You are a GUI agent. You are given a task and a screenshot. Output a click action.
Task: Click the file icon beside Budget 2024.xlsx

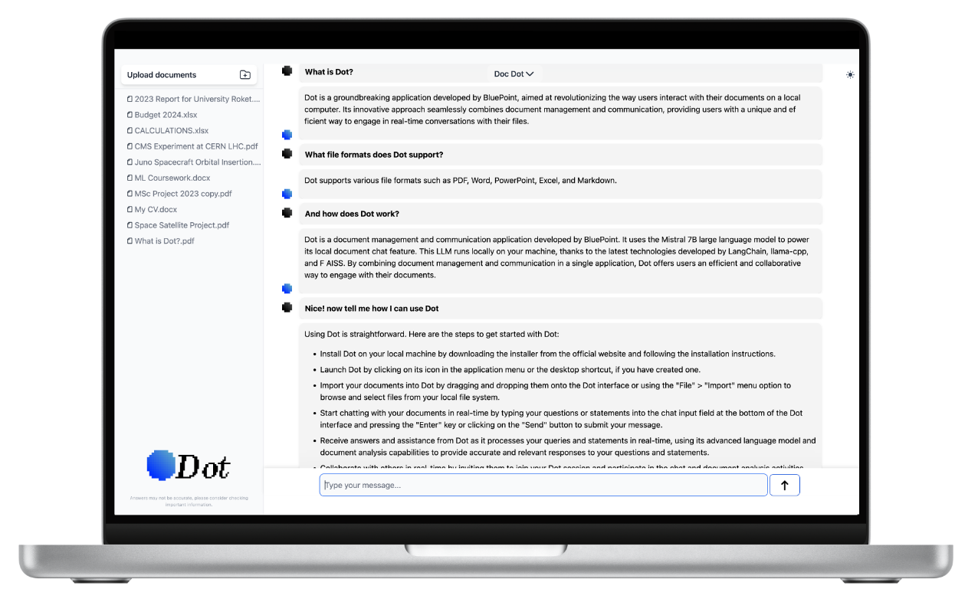pos(130,115)
